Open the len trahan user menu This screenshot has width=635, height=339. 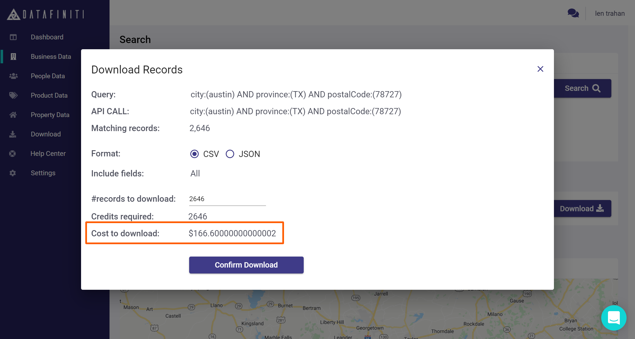click(x=610, y=14)
